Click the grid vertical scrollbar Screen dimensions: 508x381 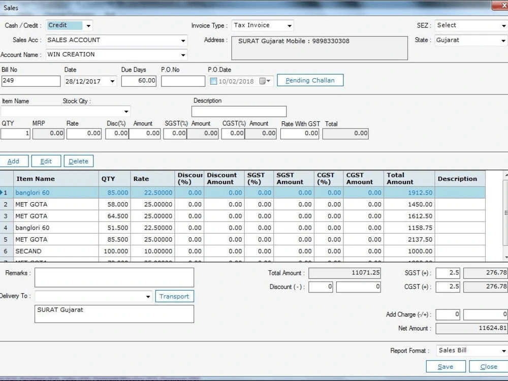[x=505, y=213]
